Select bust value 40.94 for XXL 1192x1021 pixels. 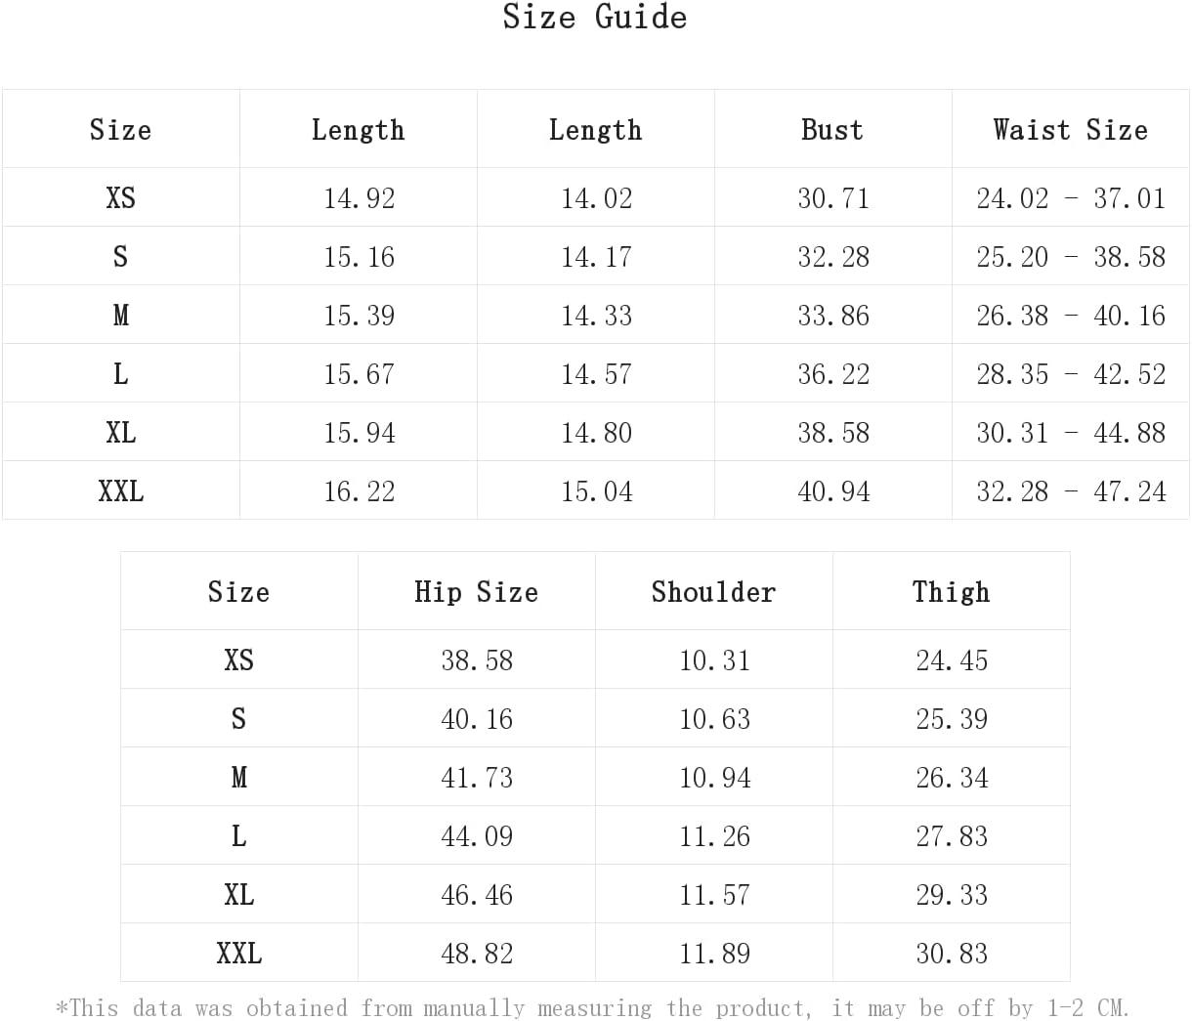click(x=832, y=491)
